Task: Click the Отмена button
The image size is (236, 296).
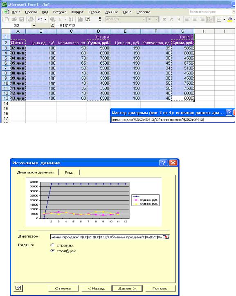Action: (63, 288)
